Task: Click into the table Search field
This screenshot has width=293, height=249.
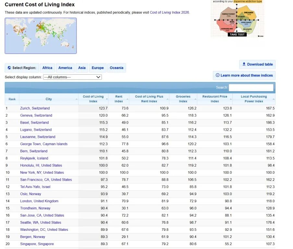Action: point(251,88)
